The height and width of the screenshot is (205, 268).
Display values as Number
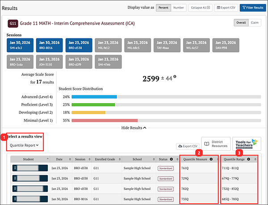179,8
